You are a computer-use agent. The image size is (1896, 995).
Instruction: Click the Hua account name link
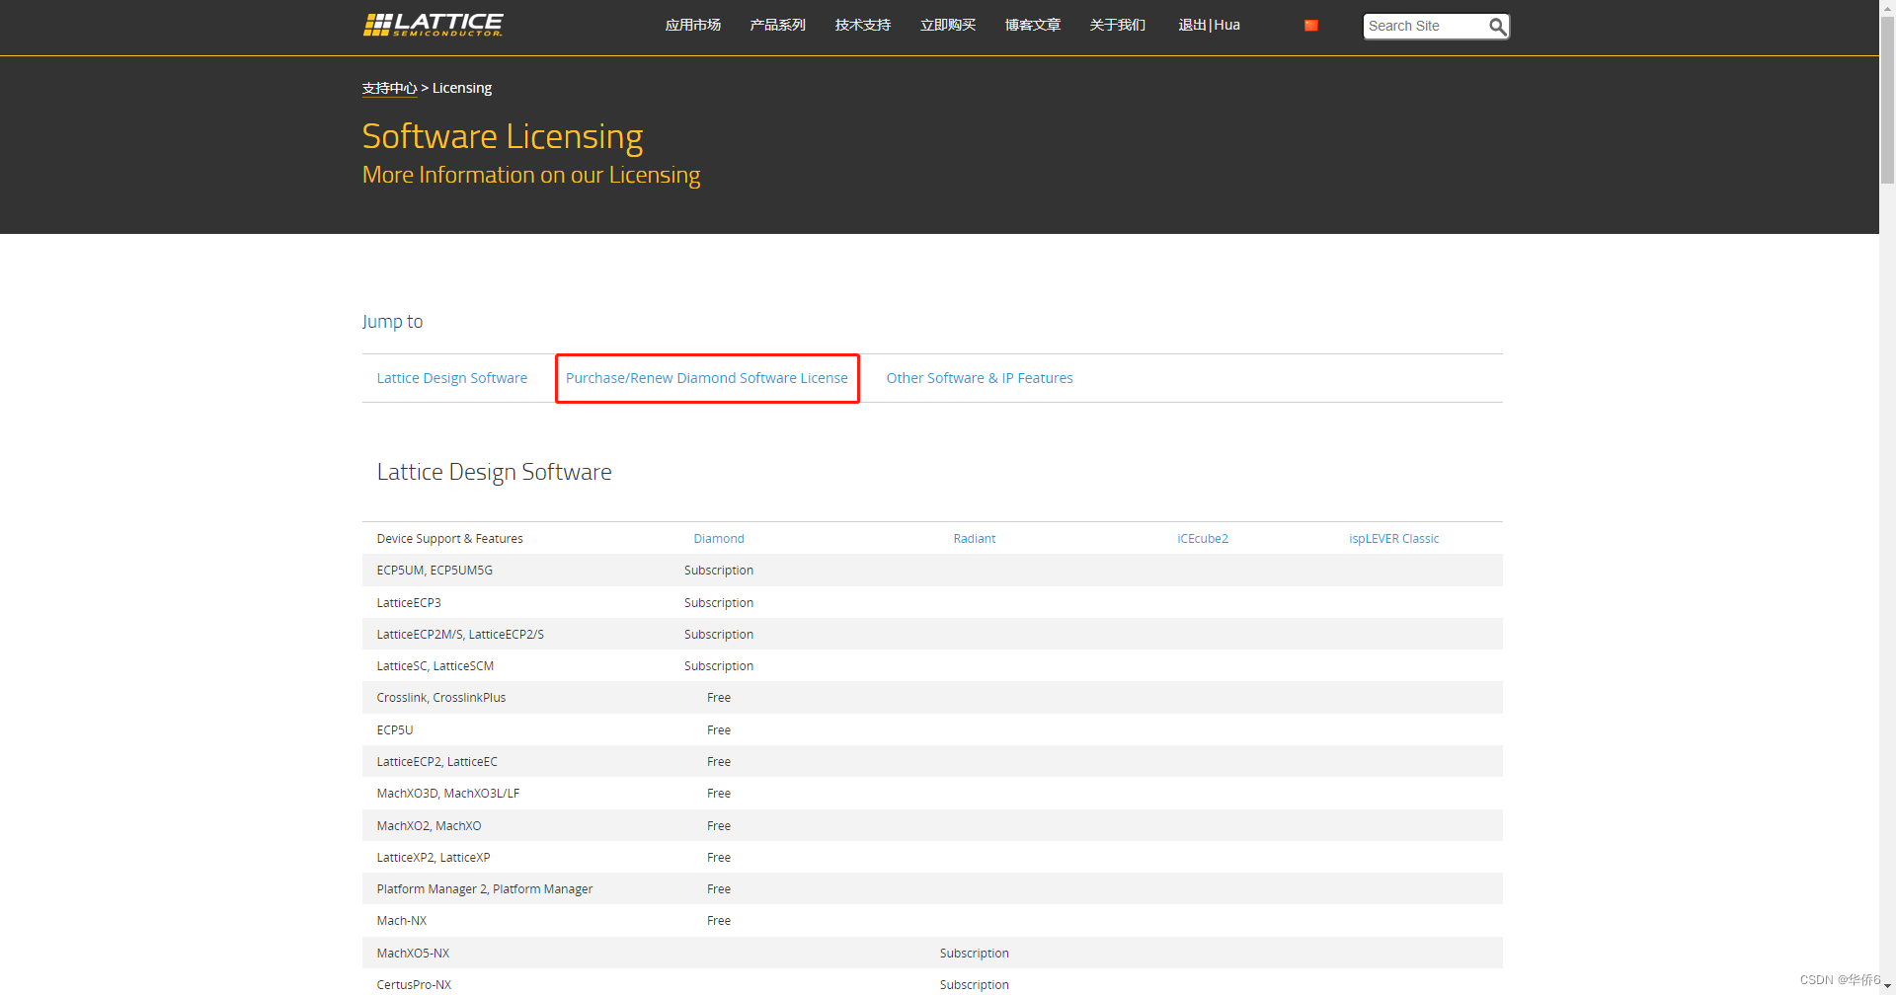tap(1227, 26)
